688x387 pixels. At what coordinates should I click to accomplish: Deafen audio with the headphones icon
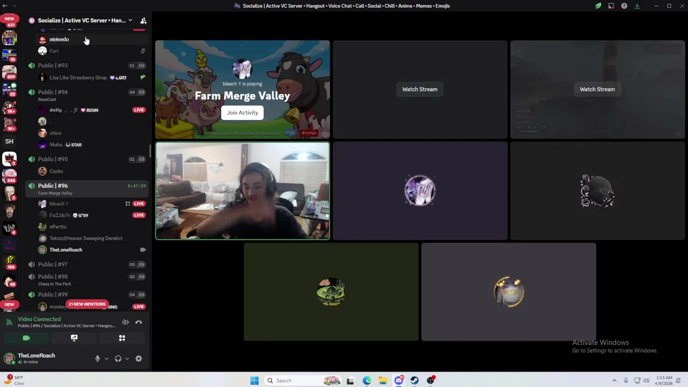point(118,359)
